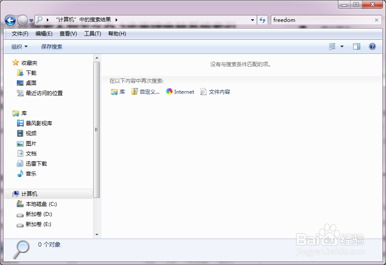
Task: Click the navigation pane scroll down arrow
Action: (x=97, y=234)
